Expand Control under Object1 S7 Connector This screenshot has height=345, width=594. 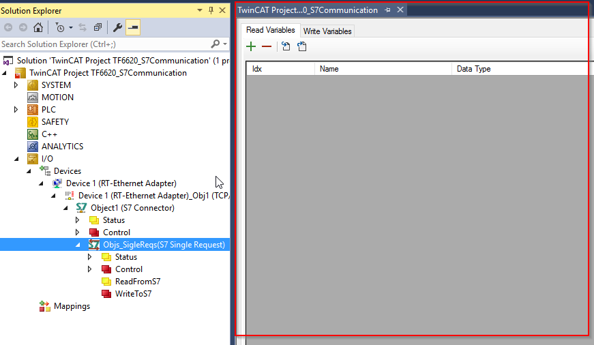click(77, 232)
